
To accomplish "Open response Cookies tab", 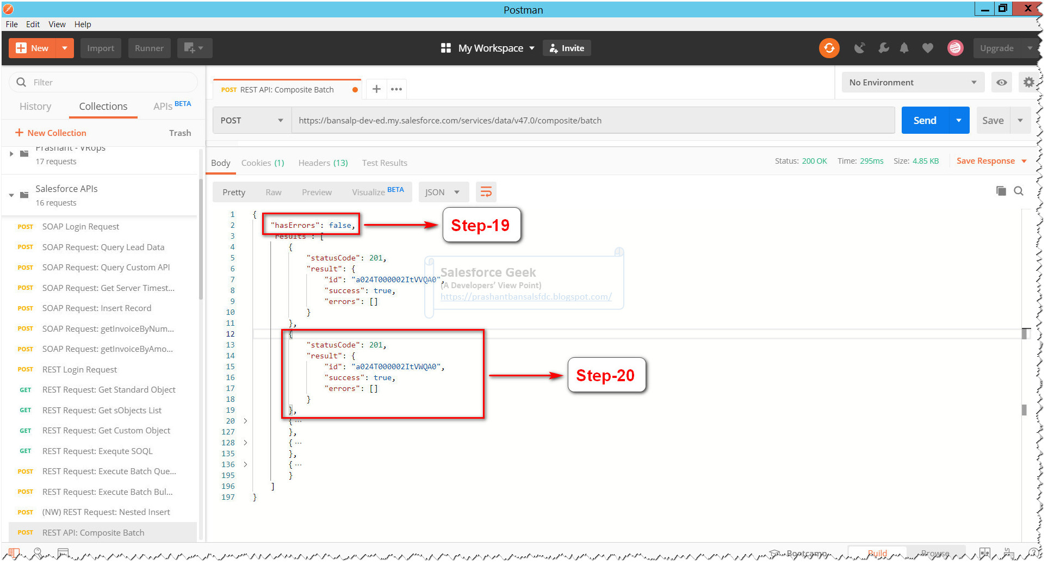I will pyautogui.click(x=263, y=163).
